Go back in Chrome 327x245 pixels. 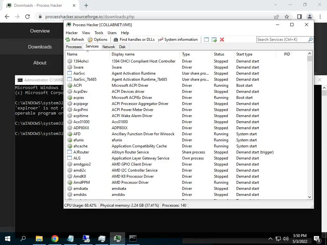pos(7,17)
